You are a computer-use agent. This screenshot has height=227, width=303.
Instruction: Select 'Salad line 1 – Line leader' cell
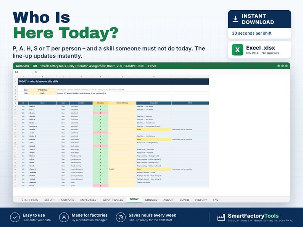point(154,106)
